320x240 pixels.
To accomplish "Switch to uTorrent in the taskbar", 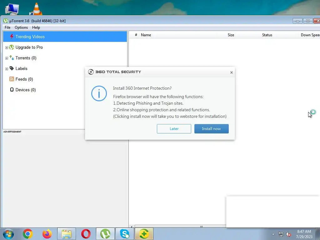I will 105,234.
